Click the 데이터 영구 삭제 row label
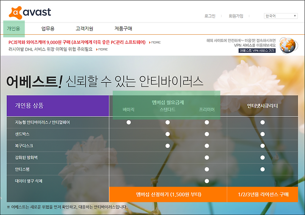Viewport: 305px width, 215px height. pos(28,181)
